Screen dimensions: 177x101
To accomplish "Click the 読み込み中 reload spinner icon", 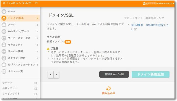I will (x=108, y=89).
